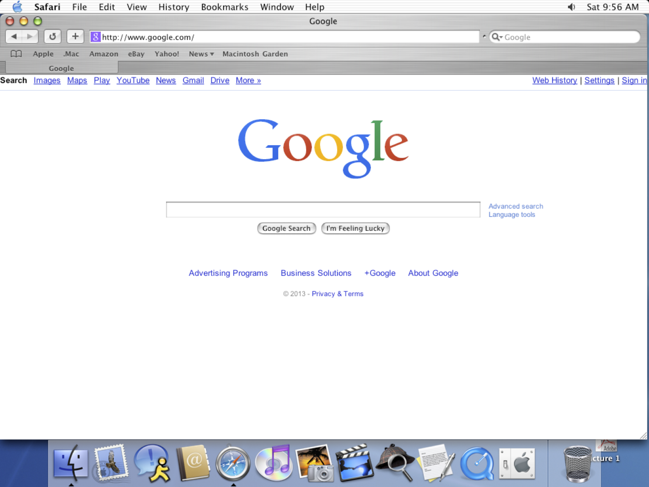Follow the YouTube link
The image size is (649, 487).
(133, 80)
